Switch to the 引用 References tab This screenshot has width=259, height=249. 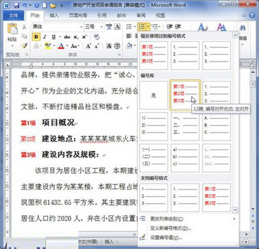(x=102, y=16)
